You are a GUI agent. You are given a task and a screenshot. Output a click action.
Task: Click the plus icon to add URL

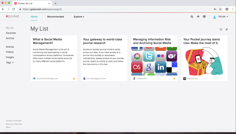tap(198, 17)
